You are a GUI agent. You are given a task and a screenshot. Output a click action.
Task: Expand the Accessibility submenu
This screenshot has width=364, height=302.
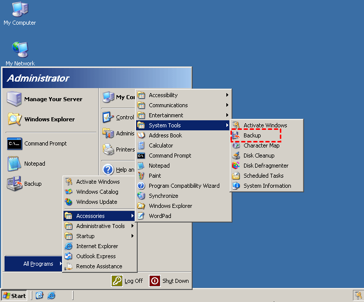point(163,95)
